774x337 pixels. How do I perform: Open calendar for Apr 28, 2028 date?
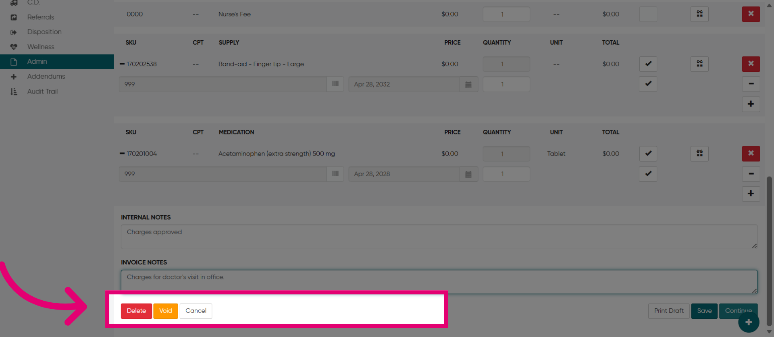tap(468, 174)
